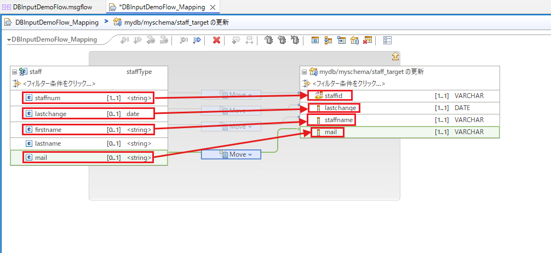The image size is (551, 253).
Task: Click the Move transform in the firstname row
Action: coord(231,127)
